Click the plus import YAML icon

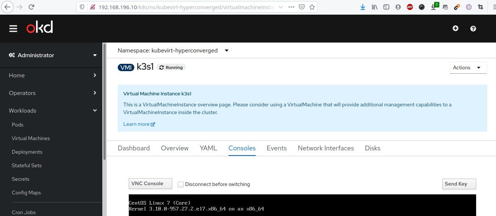pos(456,28)
